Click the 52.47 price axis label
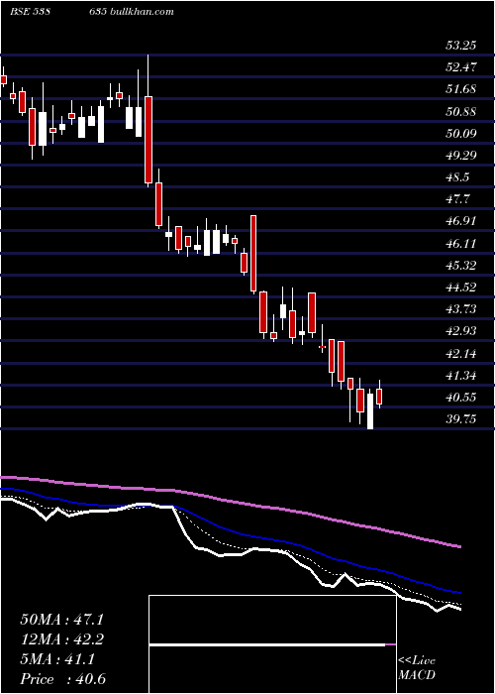This screenshot has width=495, height=694. [x=461, y=67]
